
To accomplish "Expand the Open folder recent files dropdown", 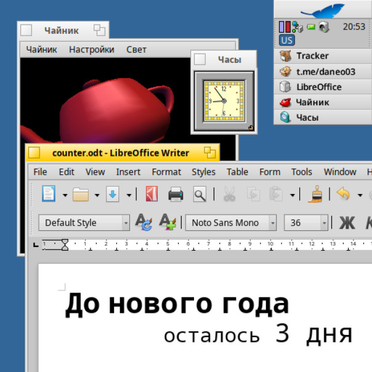I will tap(97, 195).
